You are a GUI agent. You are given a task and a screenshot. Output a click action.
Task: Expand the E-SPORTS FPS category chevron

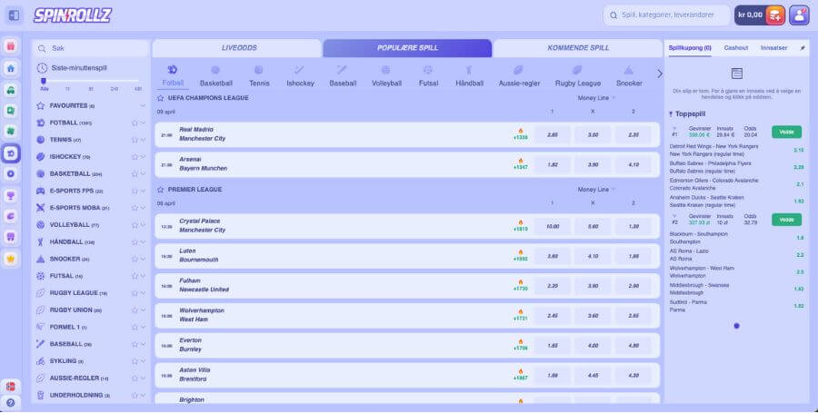(143, 192)
